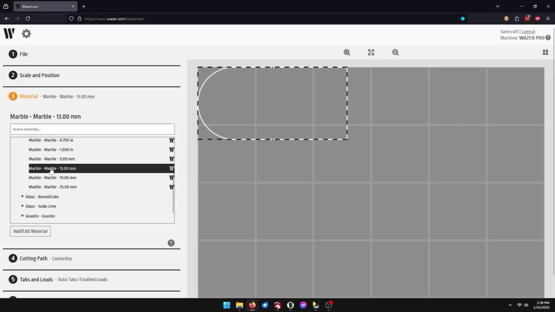Select Marble - Marble - 1.000 in

pos(101,149)
